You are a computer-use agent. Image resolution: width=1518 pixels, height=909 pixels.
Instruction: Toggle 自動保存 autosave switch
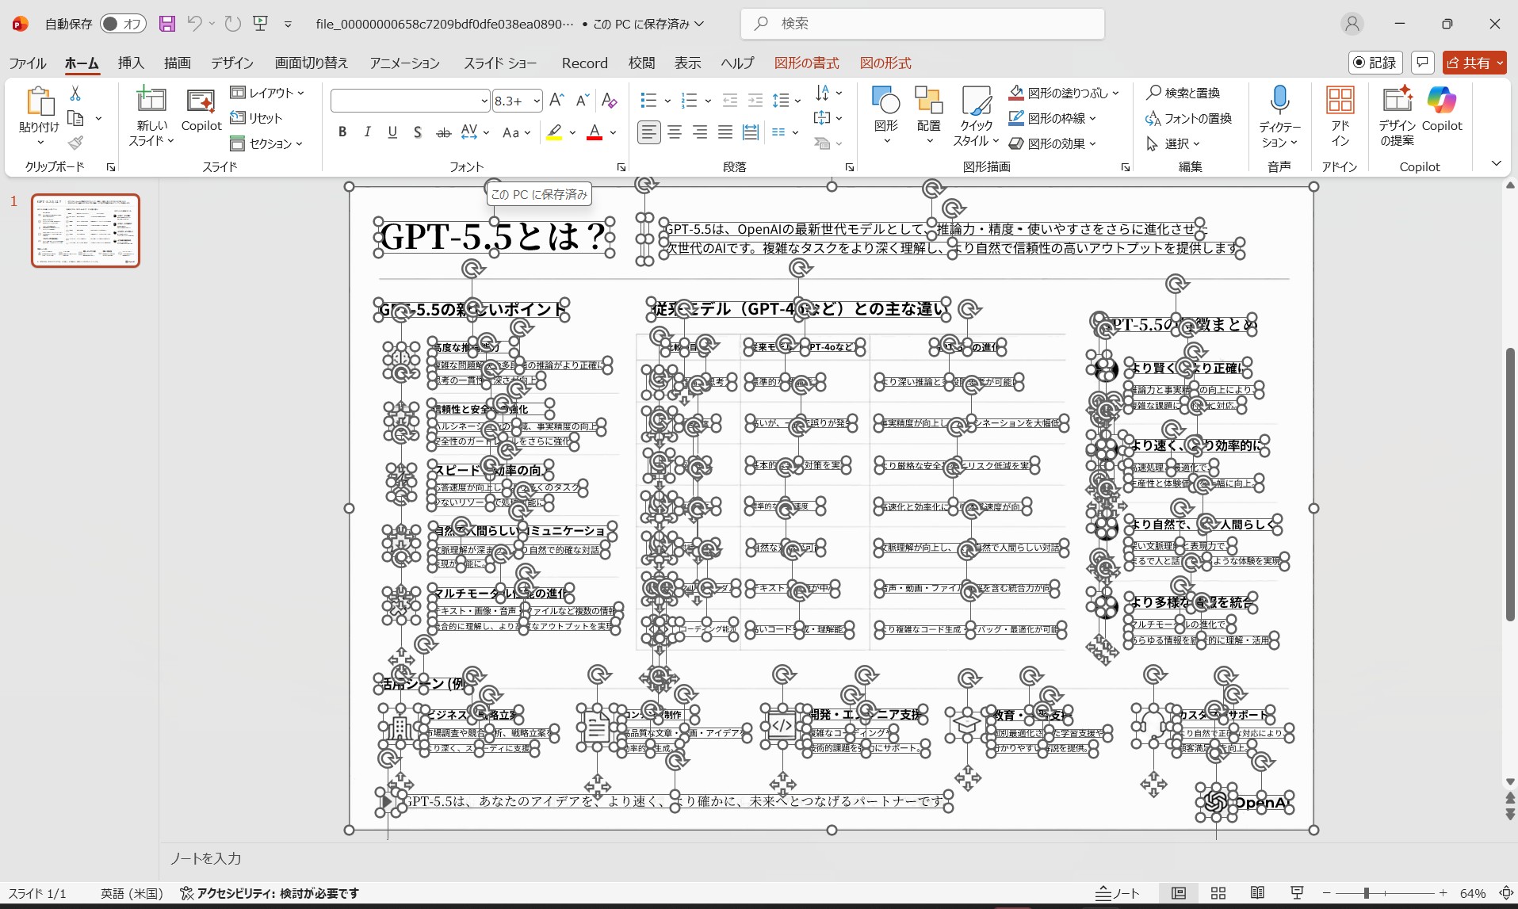click(122, 24)
